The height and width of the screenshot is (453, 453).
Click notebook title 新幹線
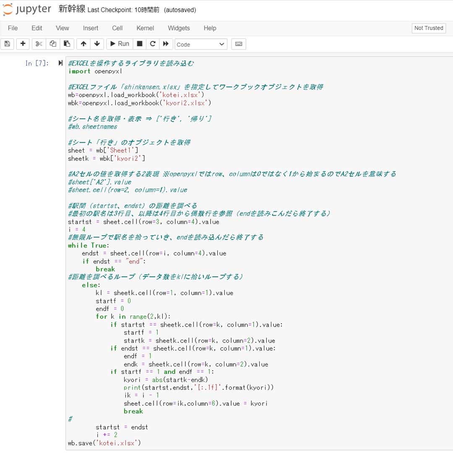pyautogui.click(x=72, y=9)
